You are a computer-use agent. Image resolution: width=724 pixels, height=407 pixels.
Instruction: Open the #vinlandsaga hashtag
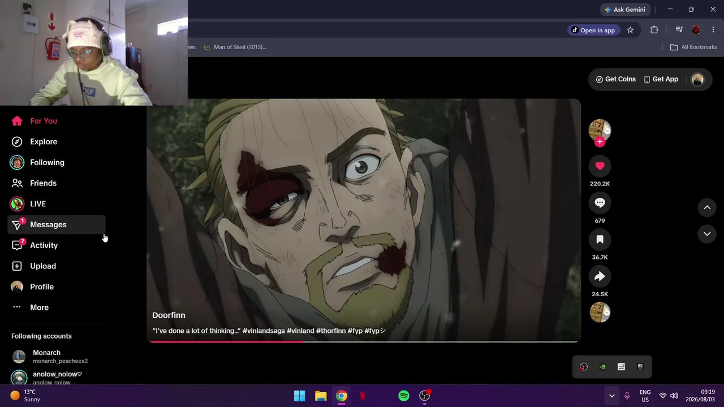coord(264,331)
